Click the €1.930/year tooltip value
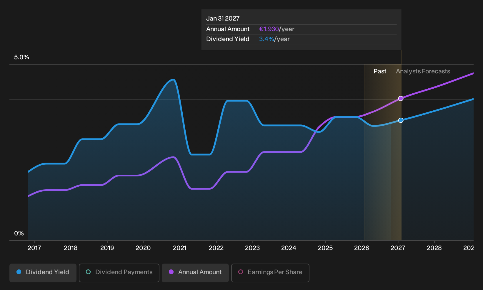 pos(277,29)
